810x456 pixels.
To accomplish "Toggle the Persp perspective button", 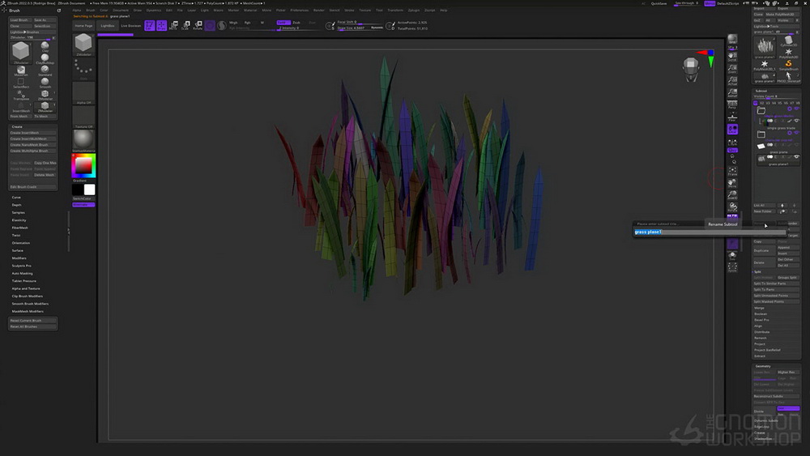I will (732, 104).
